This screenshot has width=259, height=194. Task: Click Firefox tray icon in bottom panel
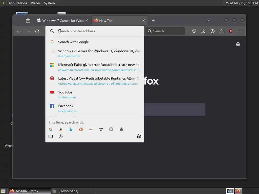click(x=238, y=191)
